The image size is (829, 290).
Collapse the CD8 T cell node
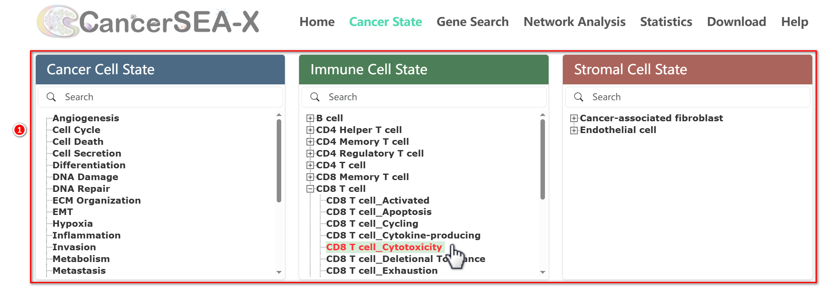pyautogui.click(x=310, y=189)
